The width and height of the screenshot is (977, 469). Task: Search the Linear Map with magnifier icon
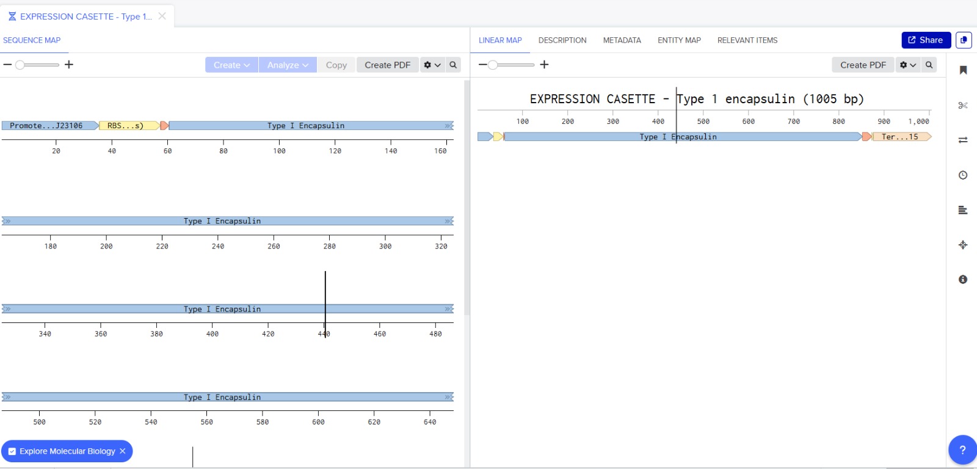[x=929, y=65]
